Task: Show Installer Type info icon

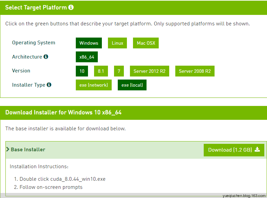Action: 49,85
